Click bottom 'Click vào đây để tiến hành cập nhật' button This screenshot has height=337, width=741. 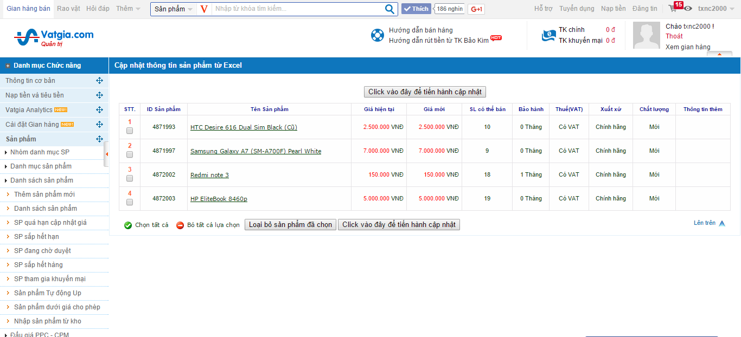tap(399, 225)
